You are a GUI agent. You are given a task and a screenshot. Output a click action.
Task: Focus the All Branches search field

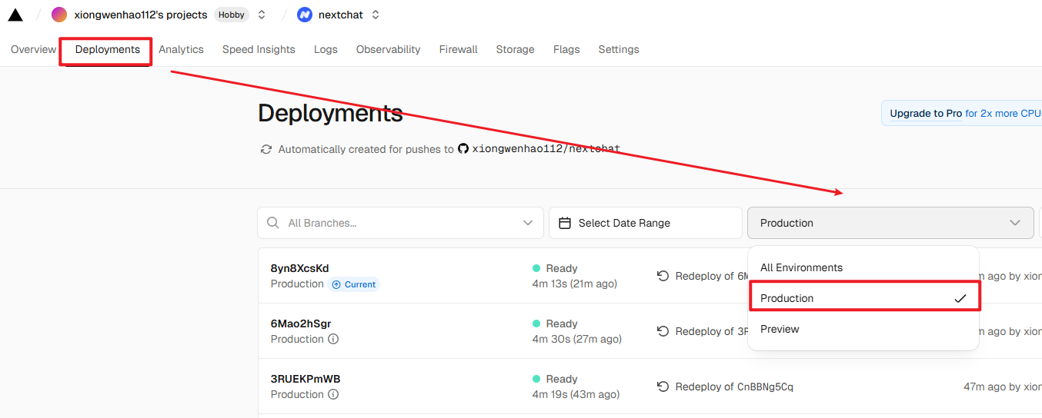[400, 223]
